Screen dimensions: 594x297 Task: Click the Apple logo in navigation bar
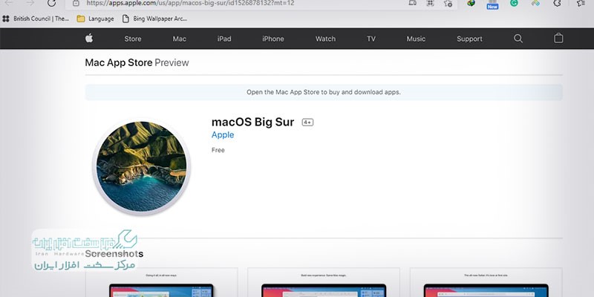point(89,39)
